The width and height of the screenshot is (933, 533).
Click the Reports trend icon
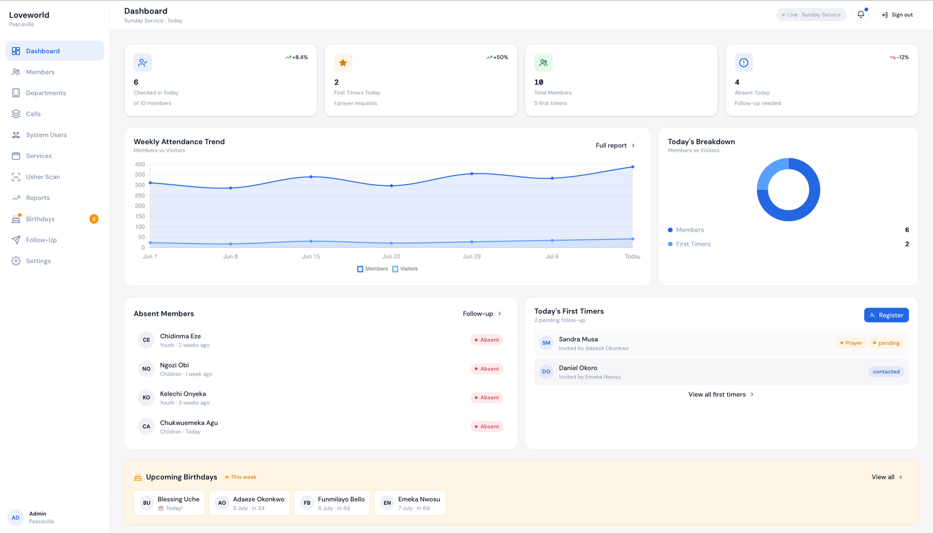(16, 198)
